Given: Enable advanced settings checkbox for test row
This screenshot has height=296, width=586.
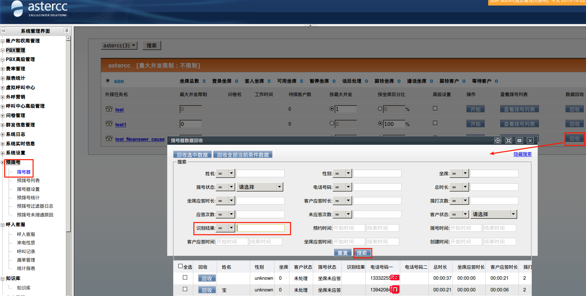Looking at the screenshot, I should 435,108.
